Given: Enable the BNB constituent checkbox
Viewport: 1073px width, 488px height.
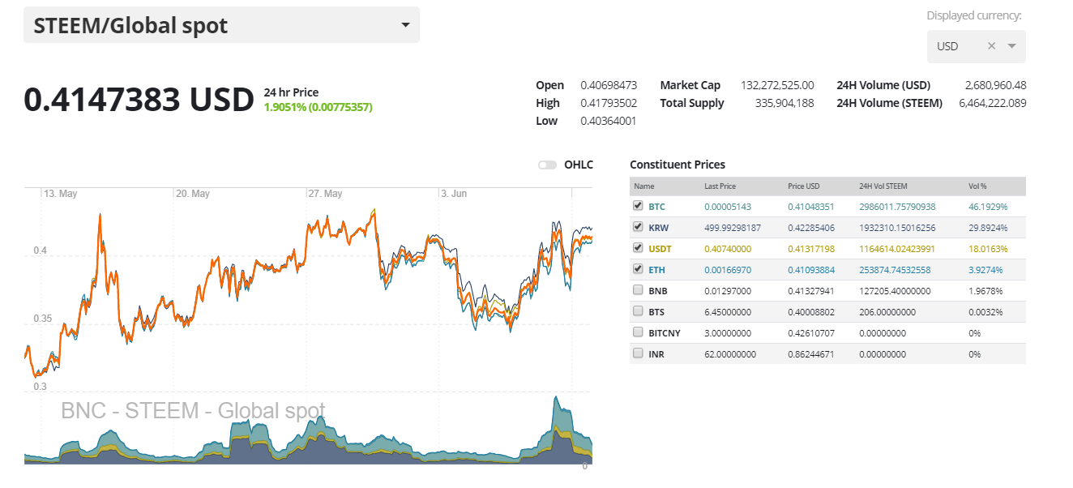Looking at the screenshot, I should 638,289.
